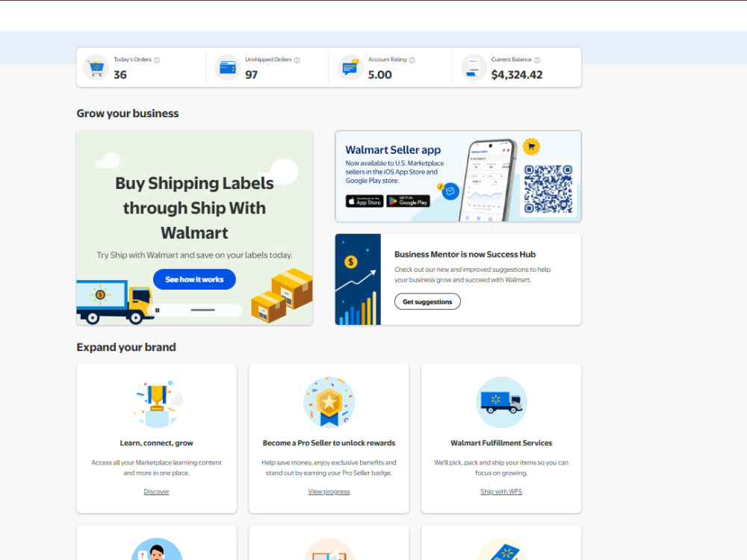Open the Unshipped Orders info icon
Image resolution: width=747 pixels, height=560 pixels.
[297, 60]
